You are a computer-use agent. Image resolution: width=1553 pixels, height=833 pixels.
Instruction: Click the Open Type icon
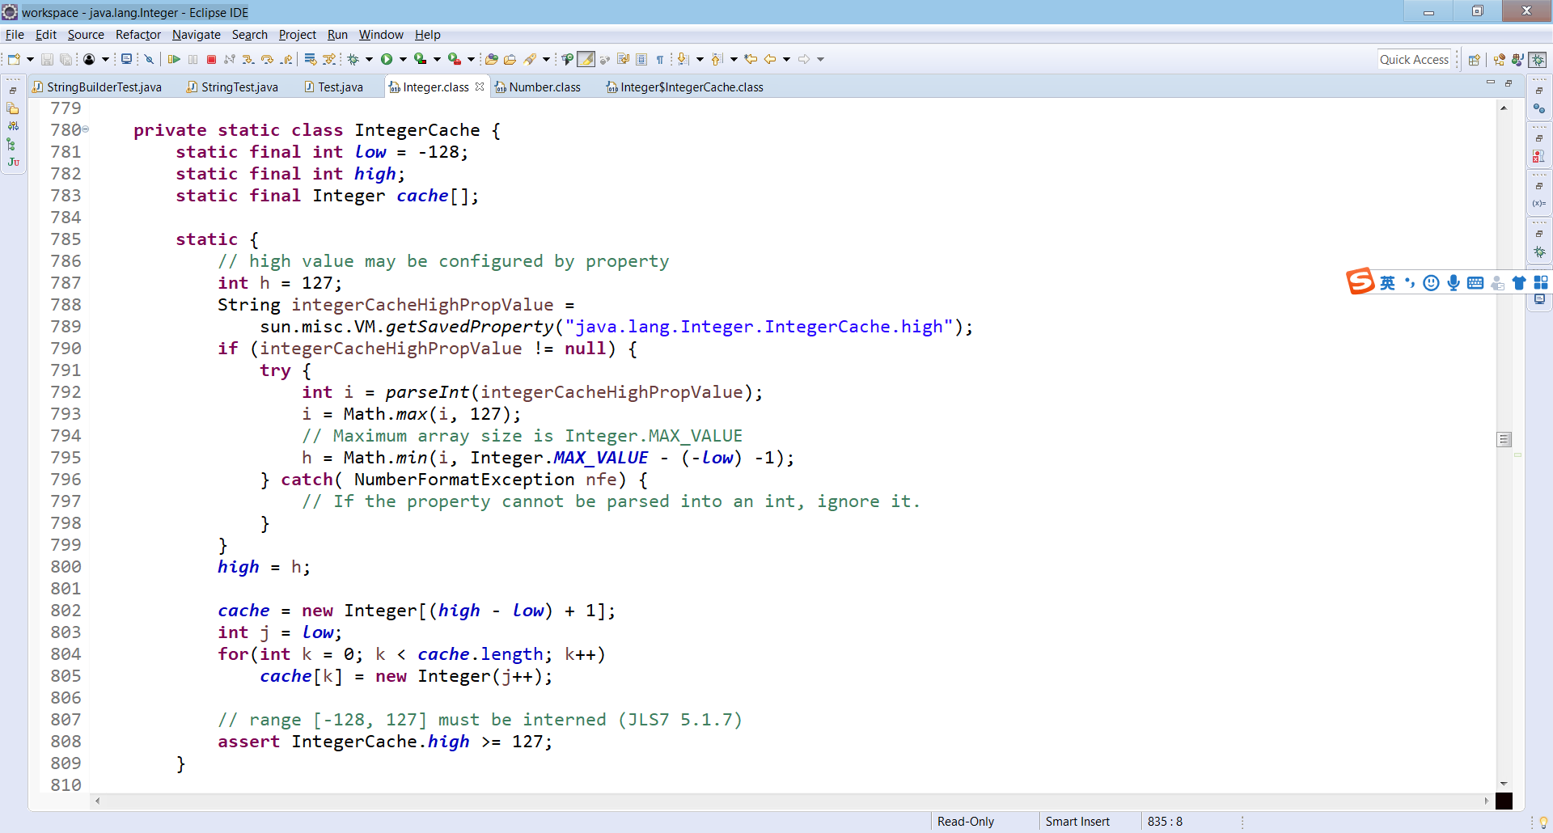tap(491, 59)
